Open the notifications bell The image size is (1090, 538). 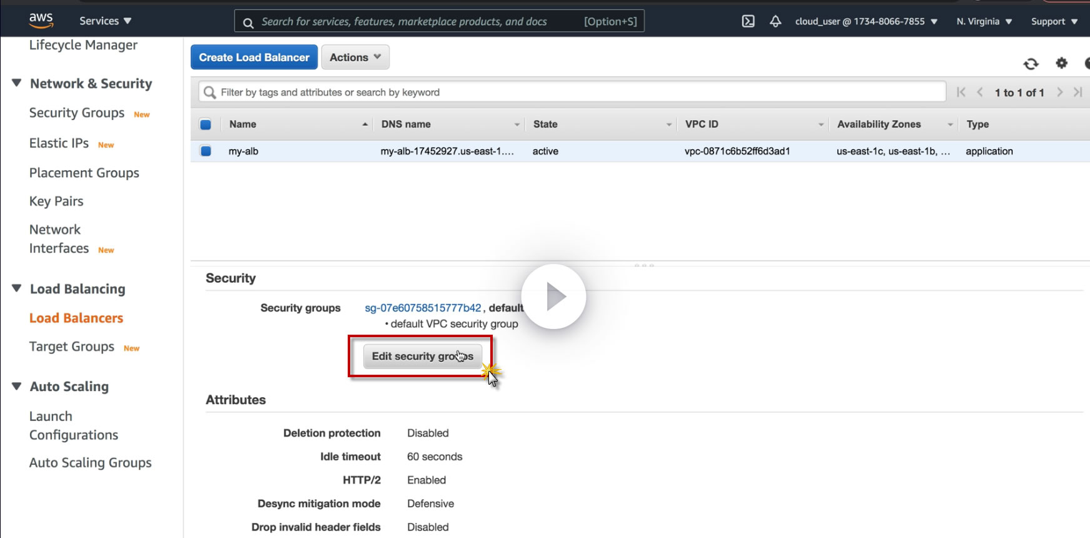coord(775,21)
